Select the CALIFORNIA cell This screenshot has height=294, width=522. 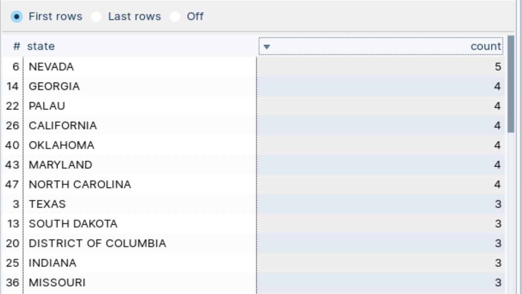63,125
